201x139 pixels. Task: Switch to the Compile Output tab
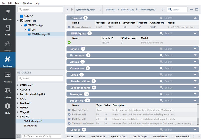pyautogui.click(x=140, y=136)
